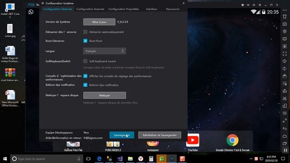Open Task View on the taskbar
The image size is (290, 163).
[x=88, y=159]
